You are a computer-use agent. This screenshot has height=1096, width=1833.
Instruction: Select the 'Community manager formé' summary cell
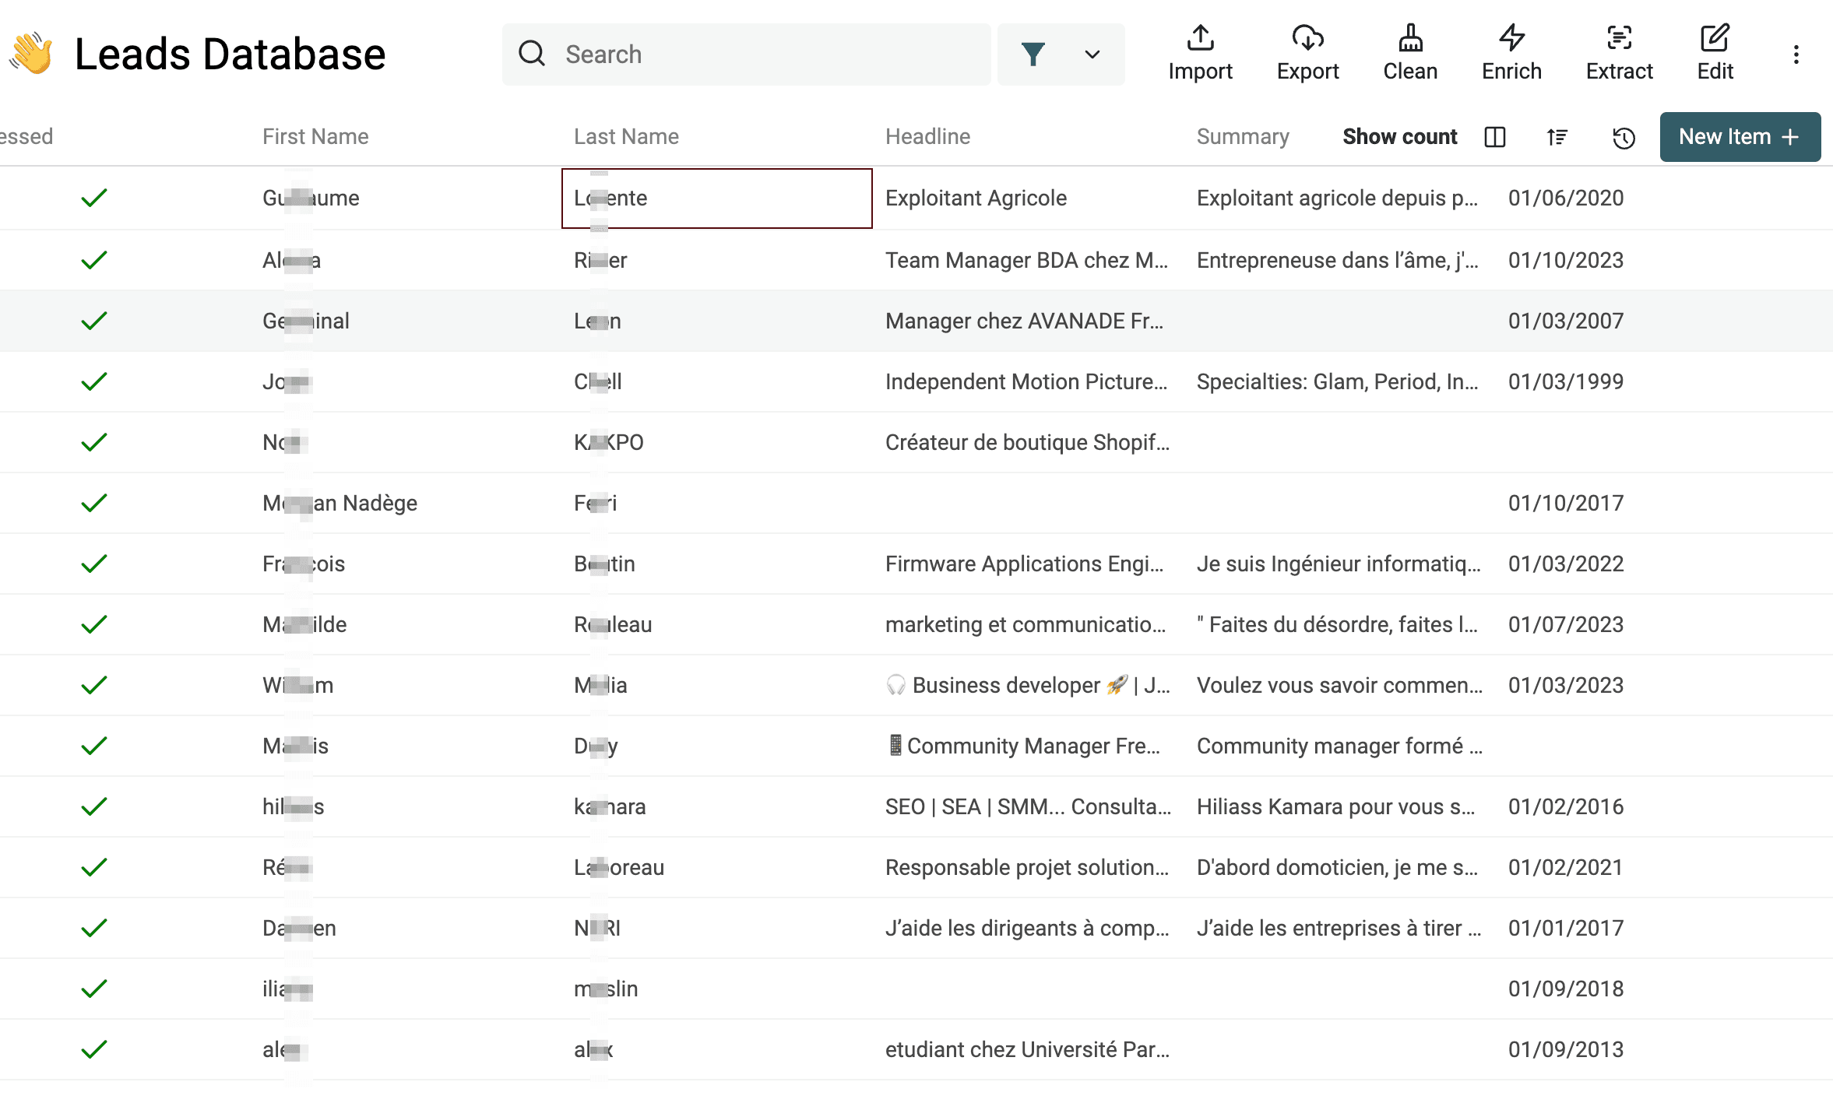point(1339,746)
